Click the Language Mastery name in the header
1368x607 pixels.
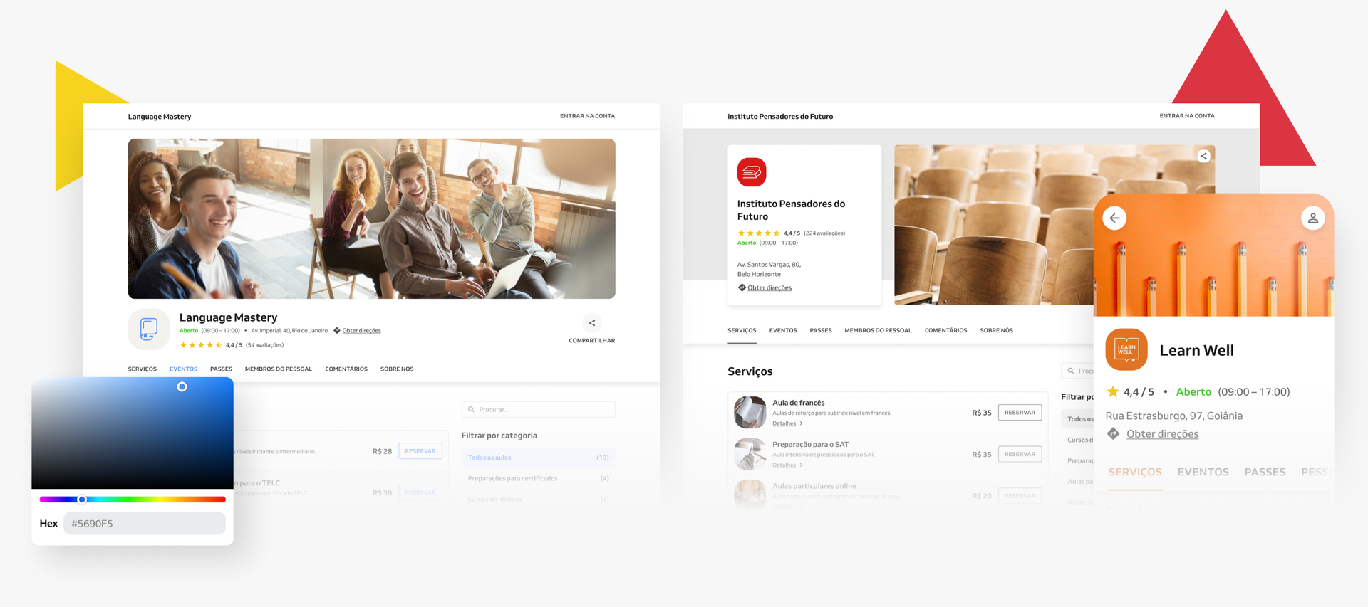point(160,117)
